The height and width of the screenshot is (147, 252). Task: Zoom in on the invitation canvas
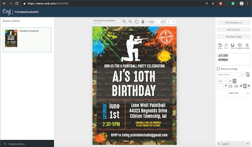coord(124,22)
